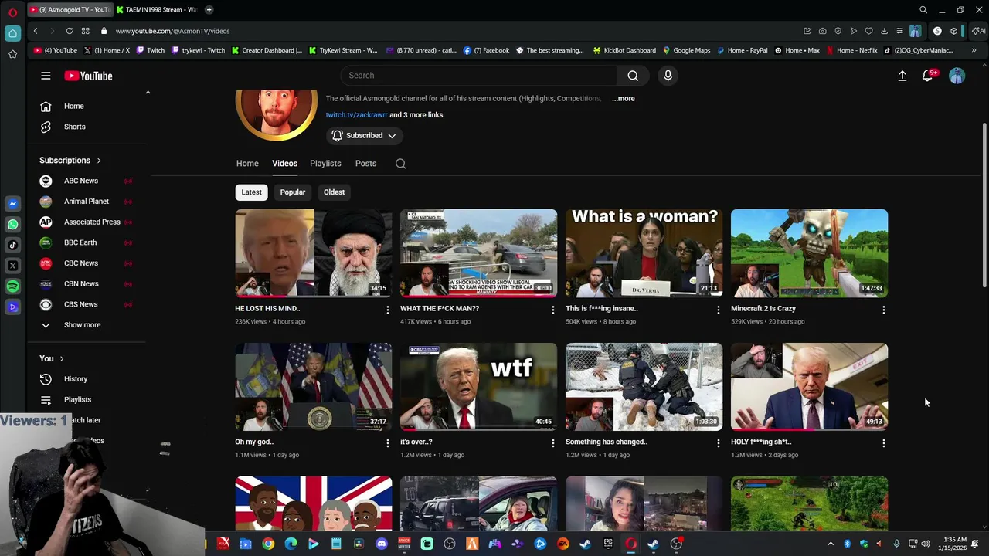
Task: Open Home - Netflix bookmark
Action: tap(851, 50)
